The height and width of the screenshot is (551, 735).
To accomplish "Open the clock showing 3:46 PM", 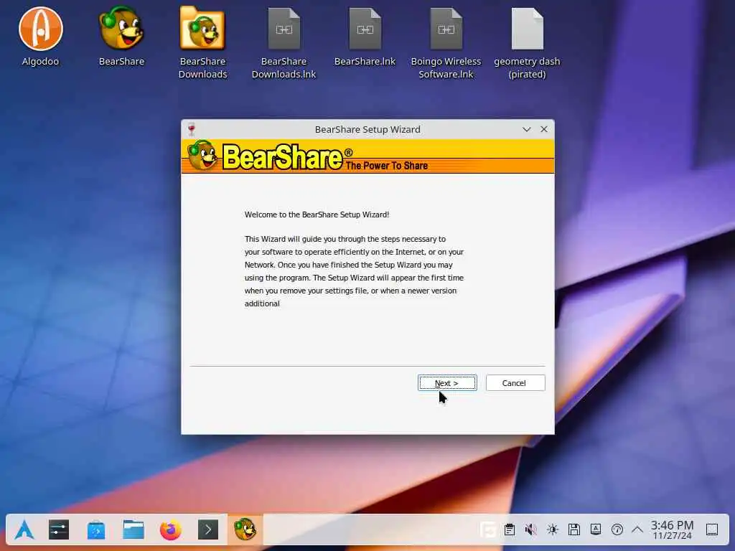I will [x=672, y=530].
